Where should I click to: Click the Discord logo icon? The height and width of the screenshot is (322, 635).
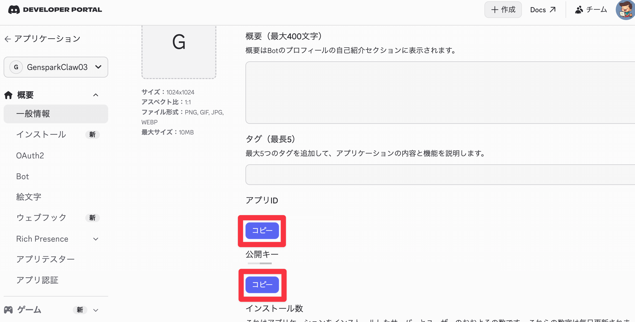pos(14,10)
